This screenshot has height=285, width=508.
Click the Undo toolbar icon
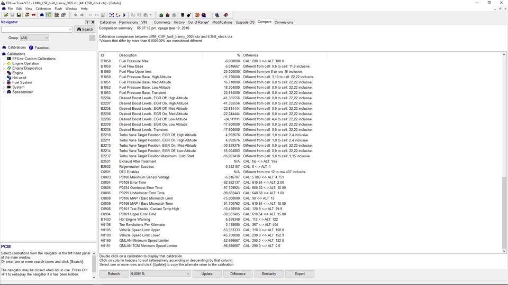(x=90, y=15)
